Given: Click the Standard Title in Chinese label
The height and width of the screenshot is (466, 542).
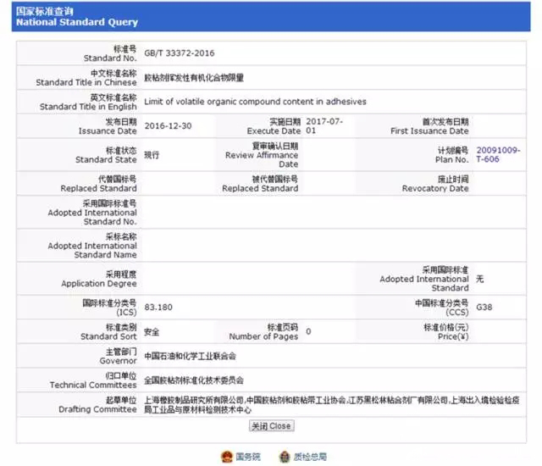Looking at the screenshot, I should click(86, 78).
